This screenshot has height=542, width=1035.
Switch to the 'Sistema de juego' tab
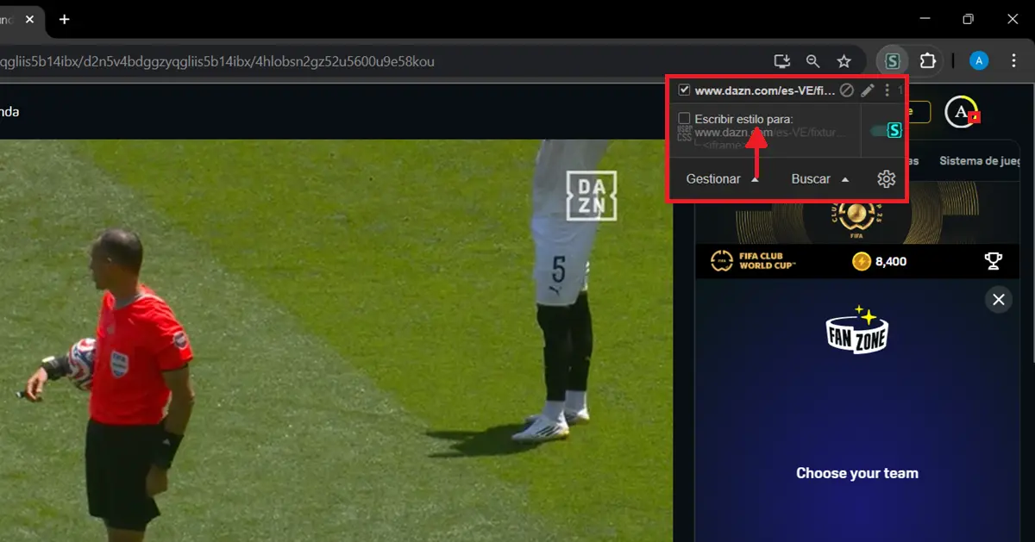[980, 161]
